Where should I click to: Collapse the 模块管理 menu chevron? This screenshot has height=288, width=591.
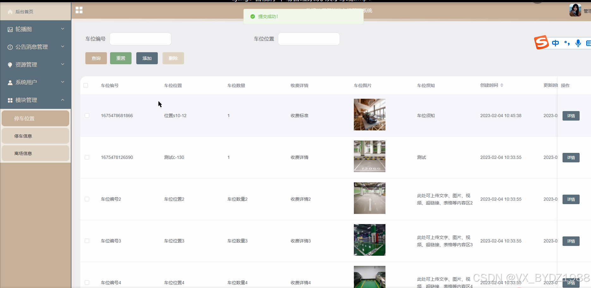[63, 100]
